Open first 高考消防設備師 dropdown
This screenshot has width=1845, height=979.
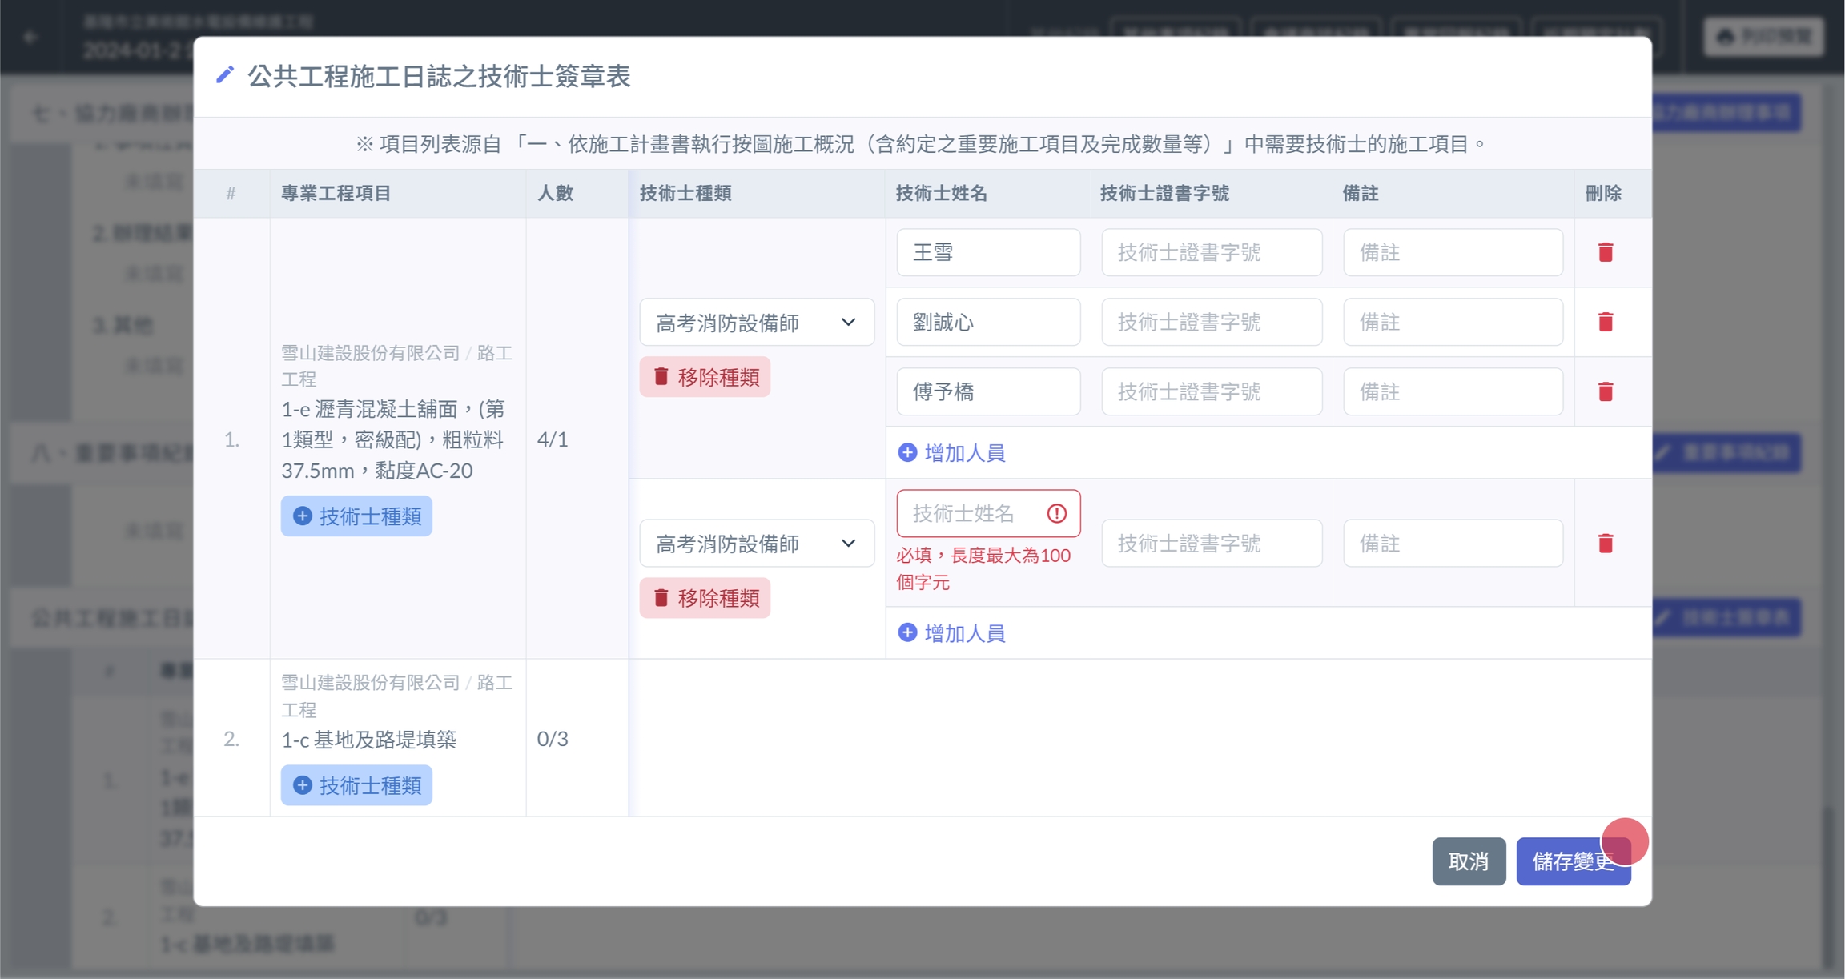[756, 323]
